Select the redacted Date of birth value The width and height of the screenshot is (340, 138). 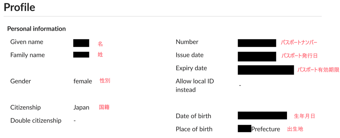tap(262, 116)
